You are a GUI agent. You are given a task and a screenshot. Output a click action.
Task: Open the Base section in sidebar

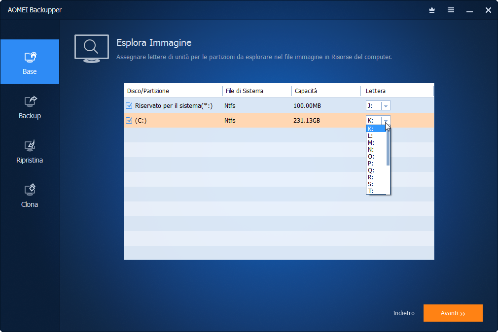[30, 62]
